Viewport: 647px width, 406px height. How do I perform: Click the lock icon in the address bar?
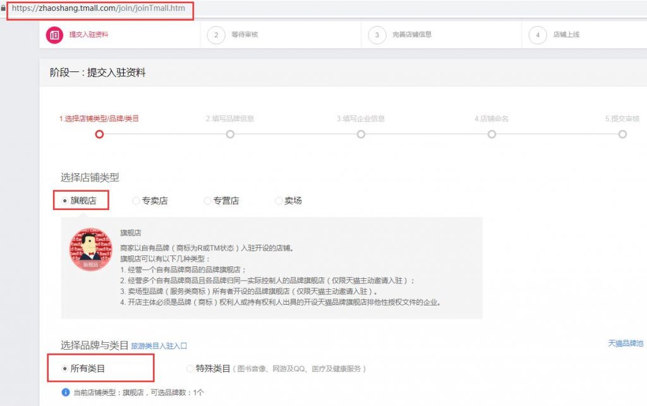pyautogui.click(x=3, y=9)
